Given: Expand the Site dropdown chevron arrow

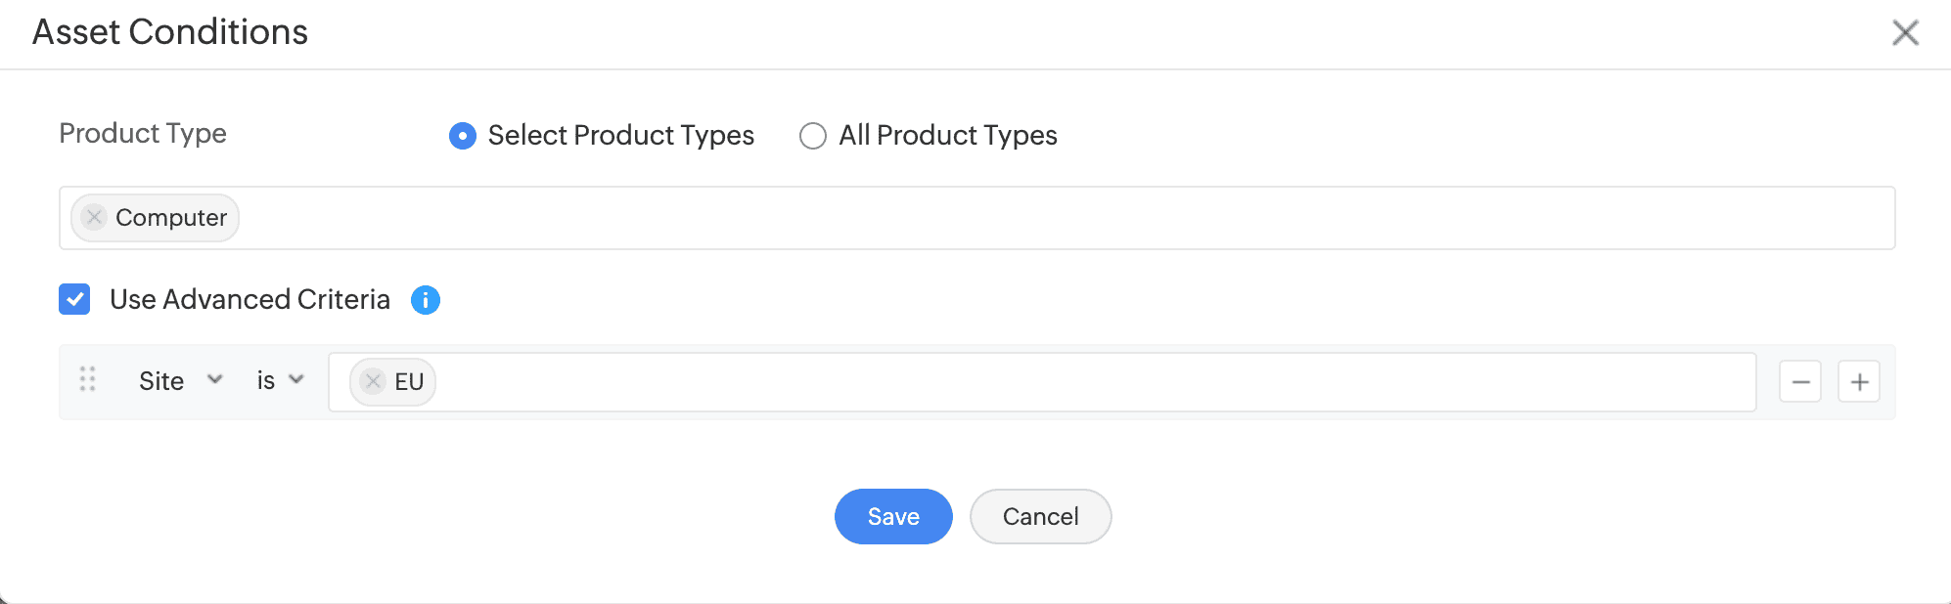Looking at the screenshot, I should [x=215, y=380].
